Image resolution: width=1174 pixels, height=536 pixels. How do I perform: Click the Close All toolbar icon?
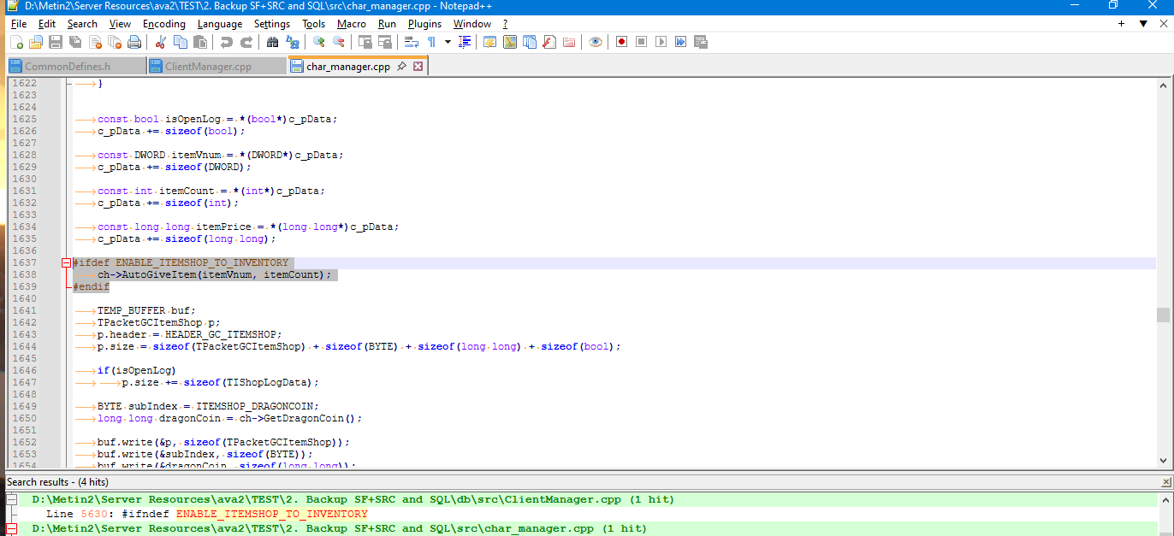pyautogui.click(x=115, y=42)
